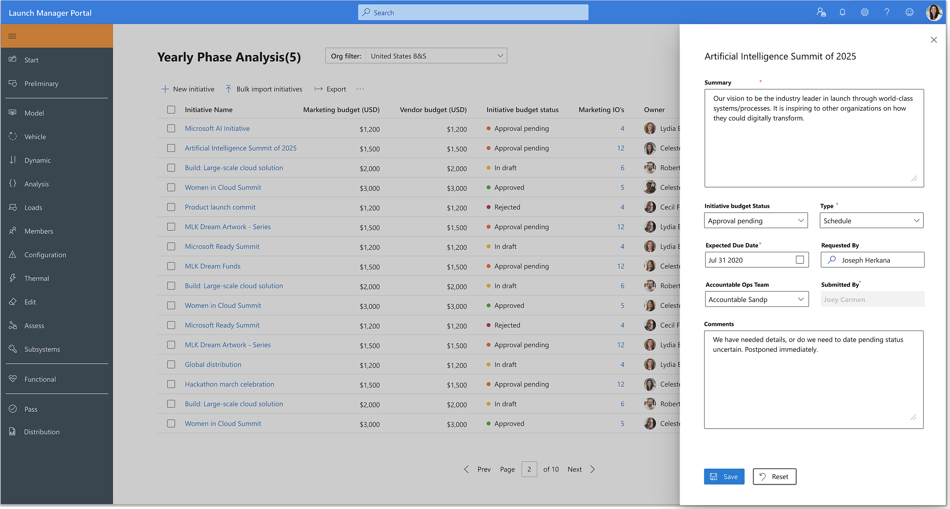Sort by Initiative budget status column header
This screenshot has height=509, width=950.
[523, 110]
